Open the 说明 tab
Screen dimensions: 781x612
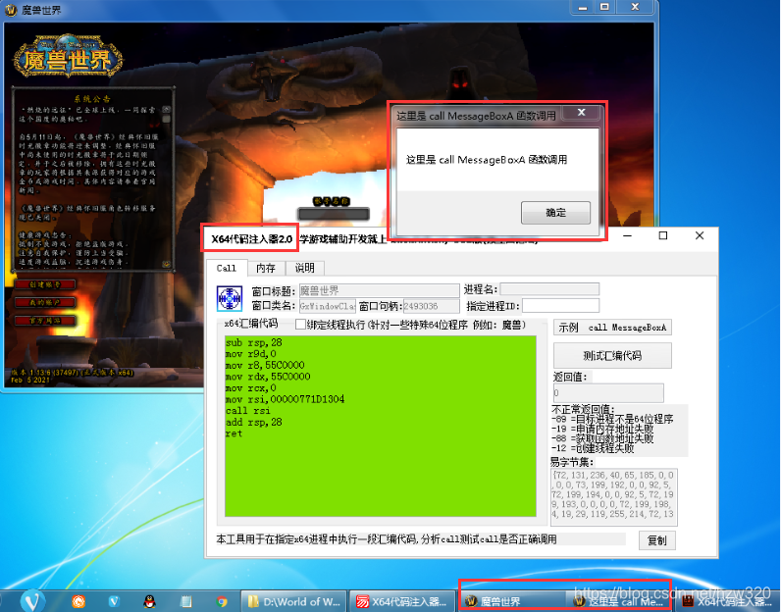[x=305, y=268]
